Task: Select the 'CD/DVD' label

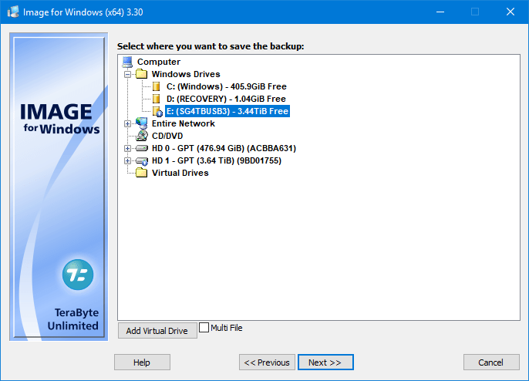Action: pos(167,136)
